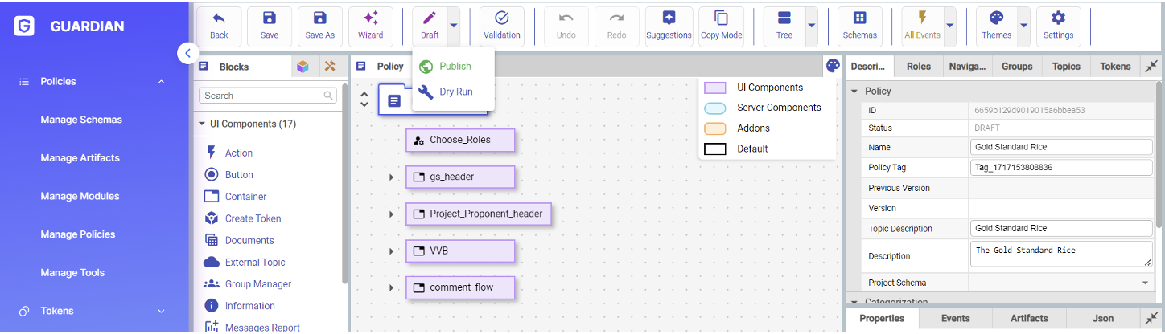Screen dimensions: 1165x334
Task: Switch to the cube modules tab in Blocks
Action: point(303,67)
